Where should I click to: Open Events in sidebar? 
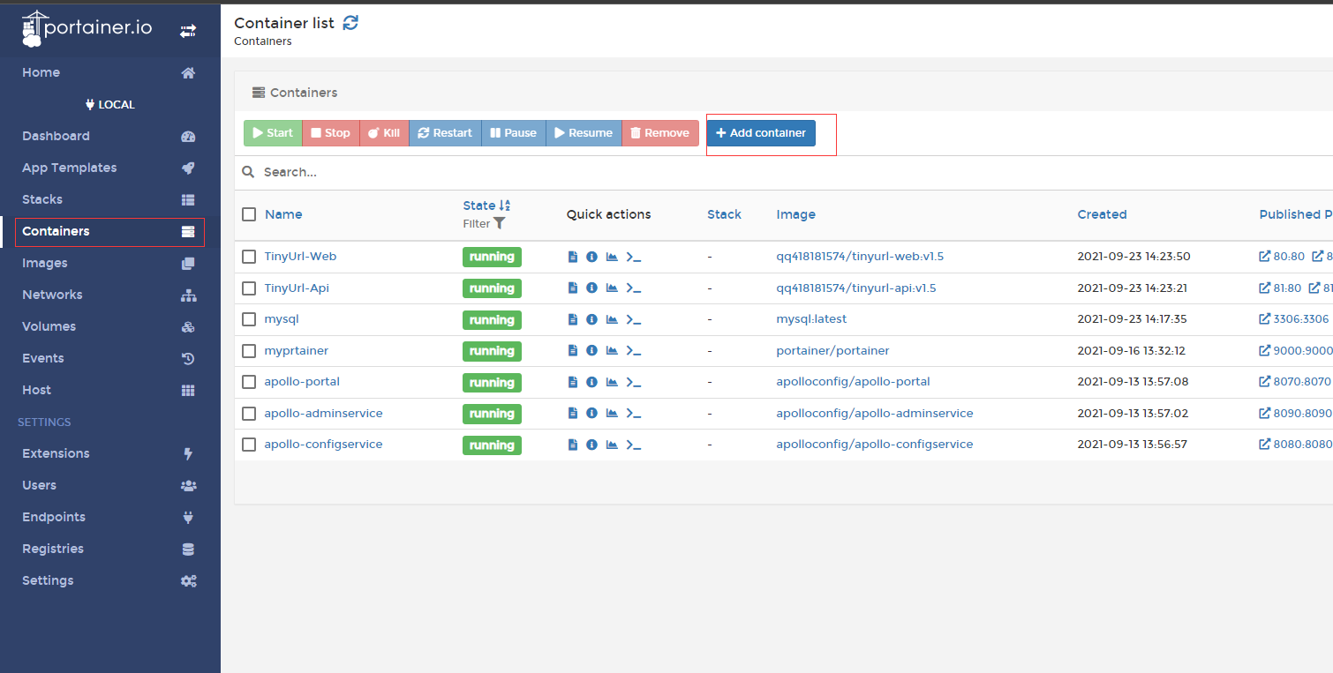(109, 358)
